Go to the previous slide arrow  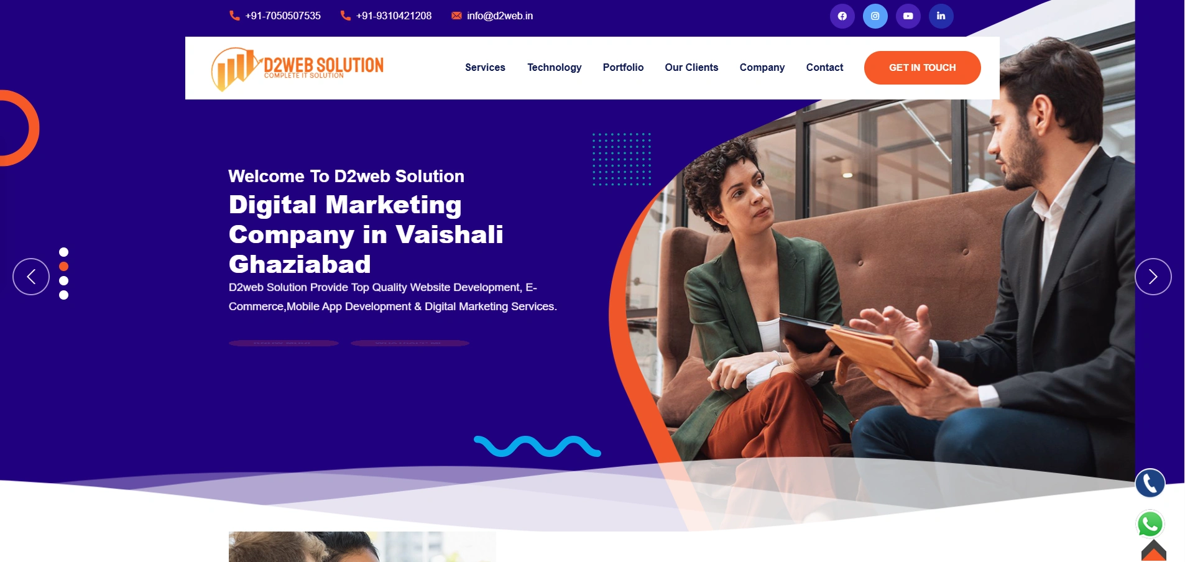point(31,277)
